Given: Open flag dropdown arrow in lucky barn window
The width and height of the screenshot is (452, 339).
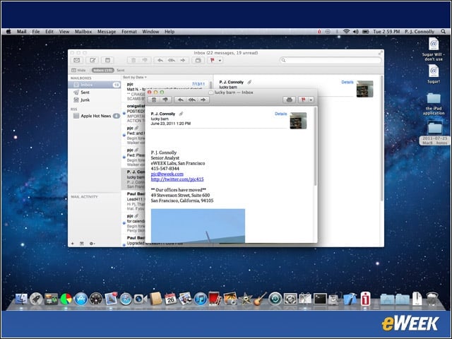Looking at the screenshot, I should [311, 100].
